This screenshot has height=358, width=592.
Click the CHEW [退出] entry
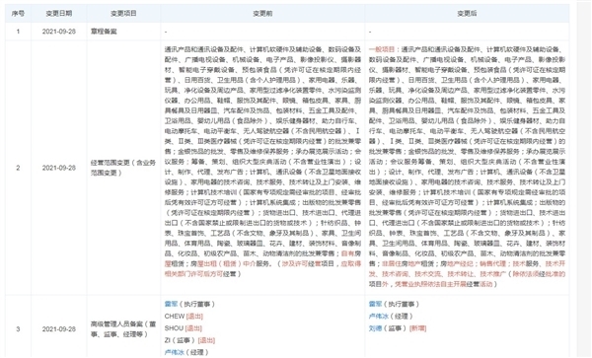[x=184, y=317]
